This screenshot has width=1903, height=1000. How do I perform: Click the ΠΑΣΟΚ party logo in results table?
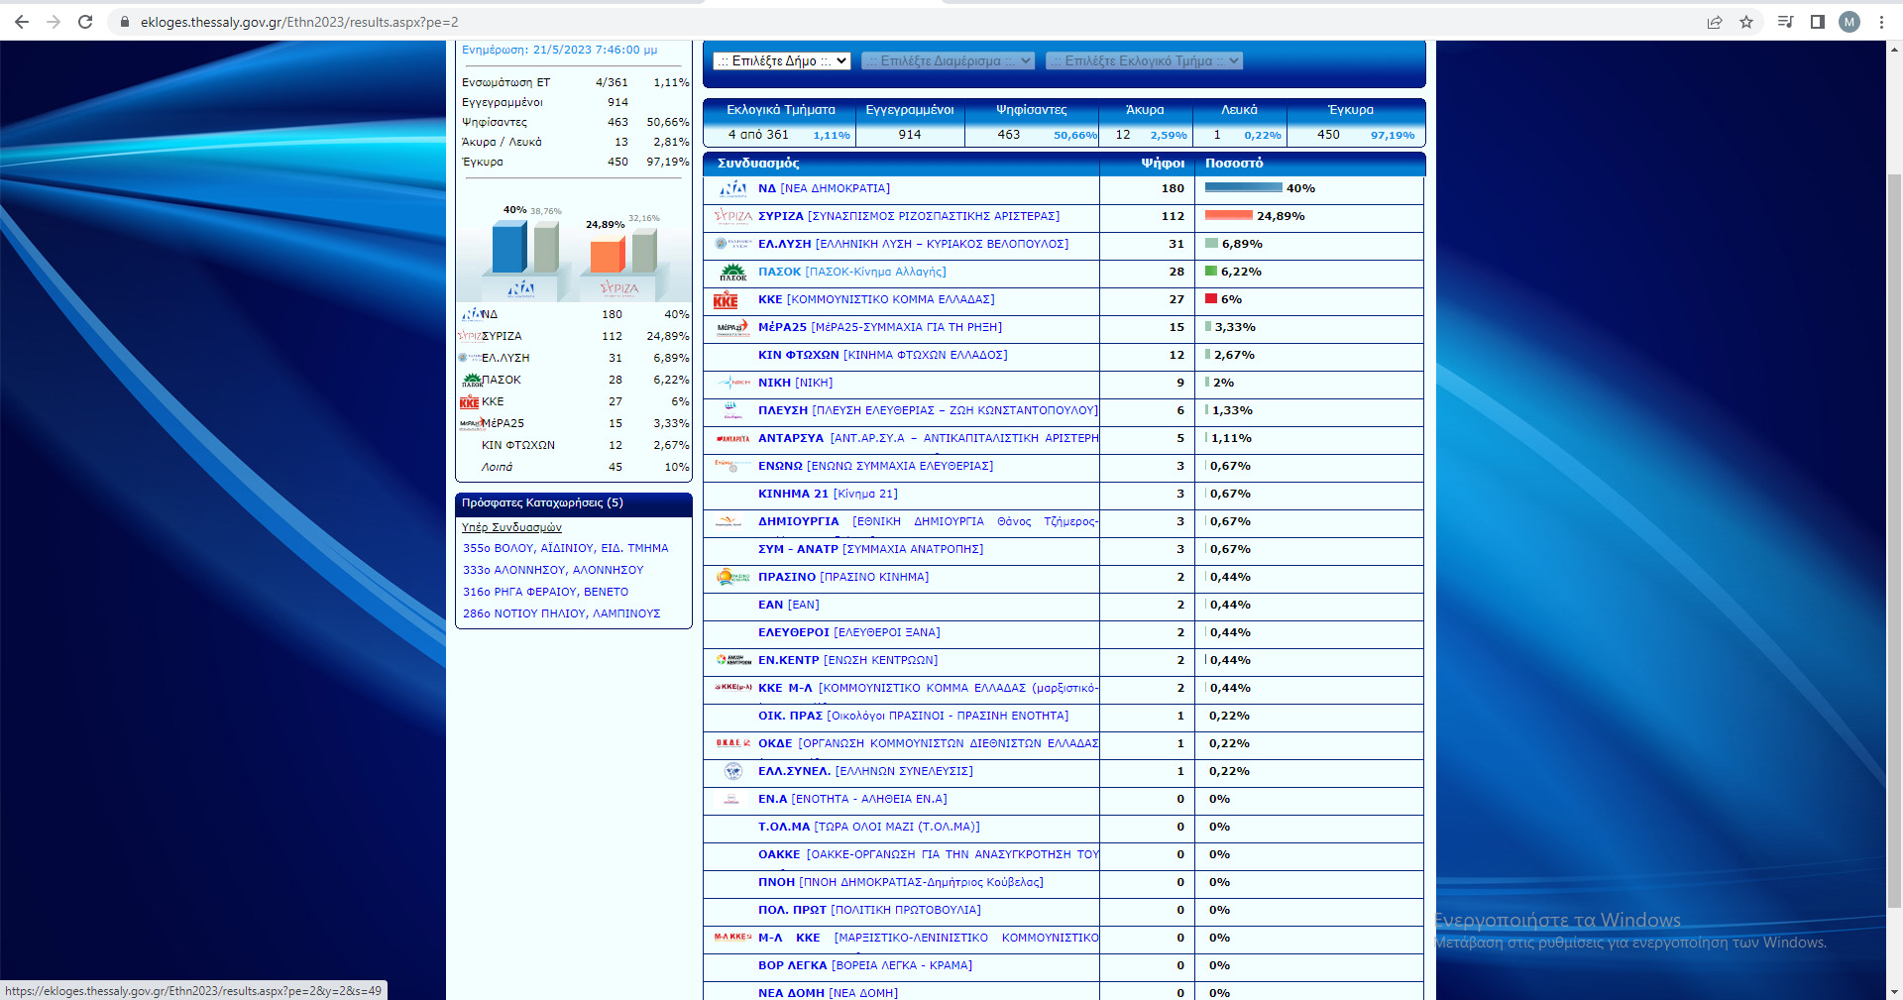click(732, 273)
